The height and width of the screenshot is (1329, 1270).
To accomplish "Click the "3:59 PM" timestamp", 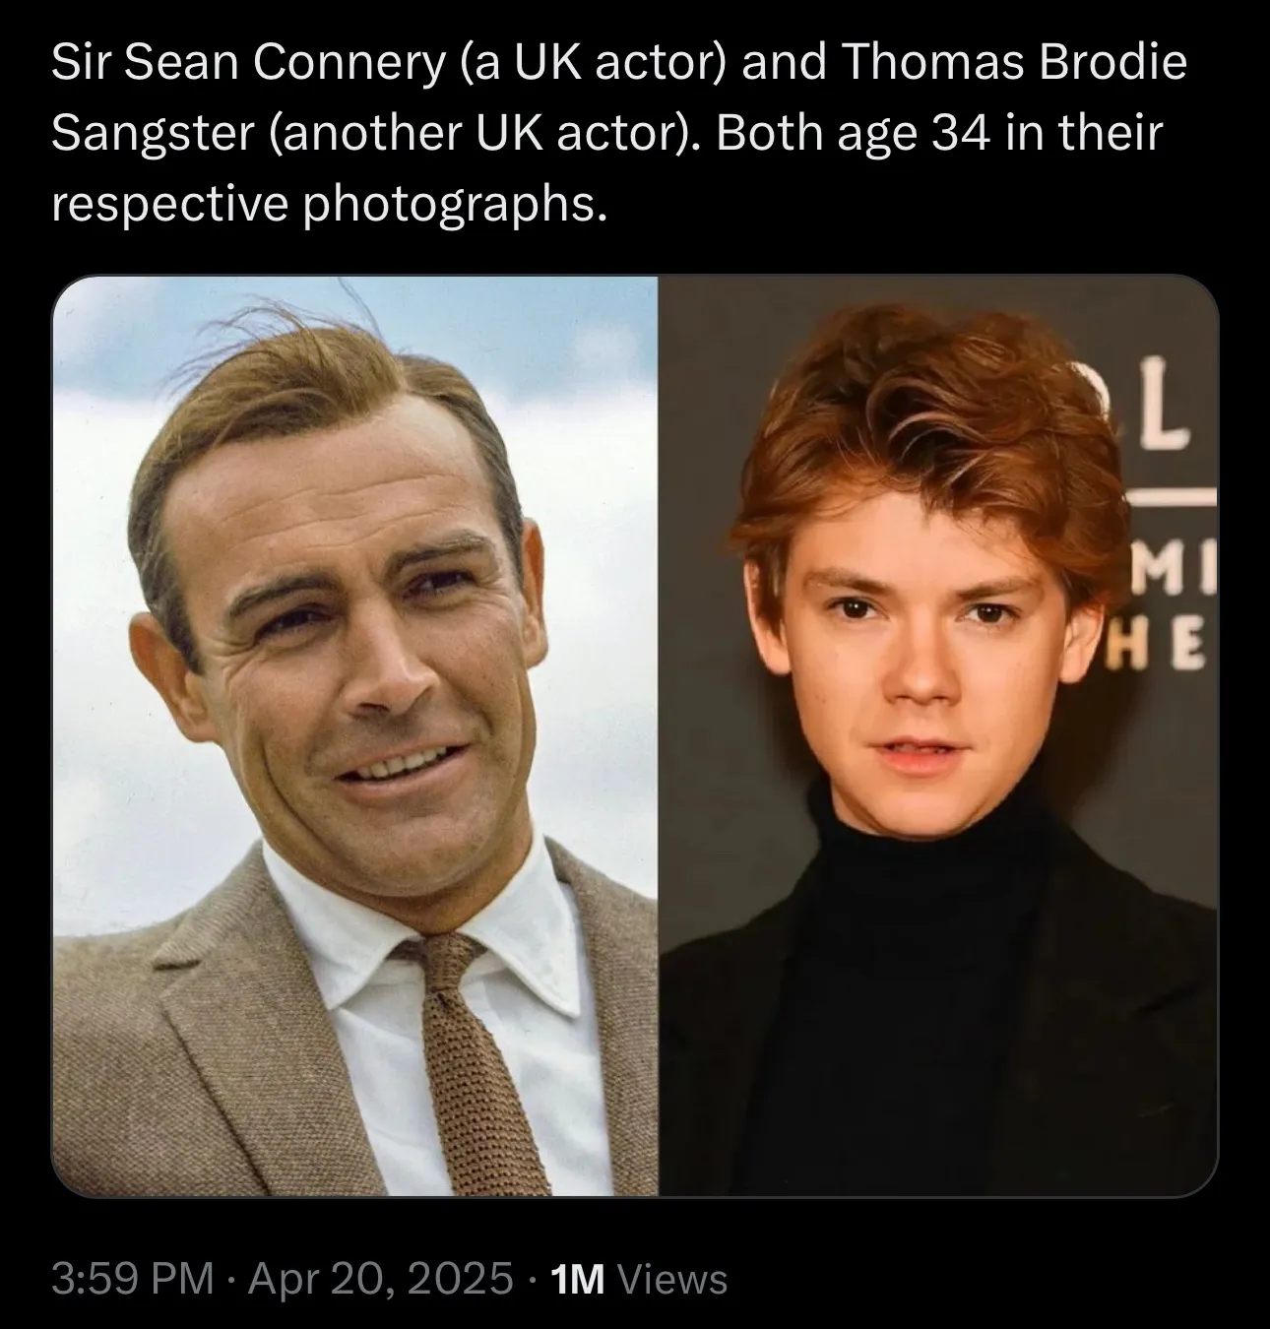I will 132,1279.
